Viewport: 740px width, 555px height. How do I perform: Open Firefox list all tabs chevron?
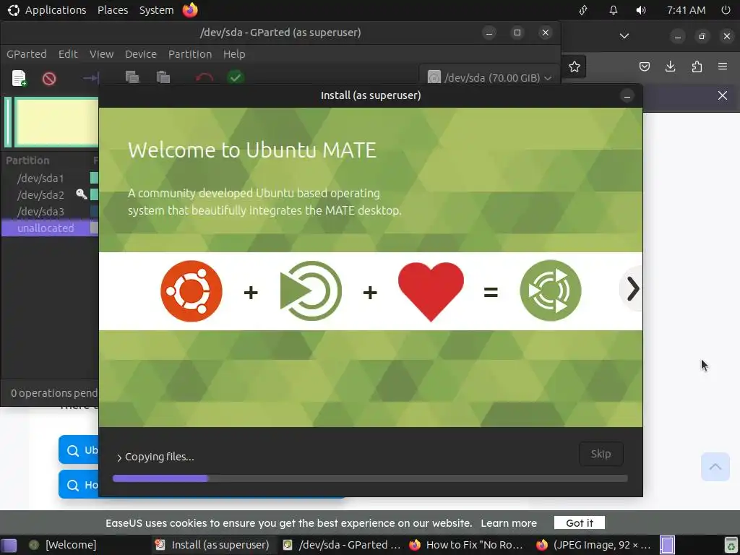[624, 36]
